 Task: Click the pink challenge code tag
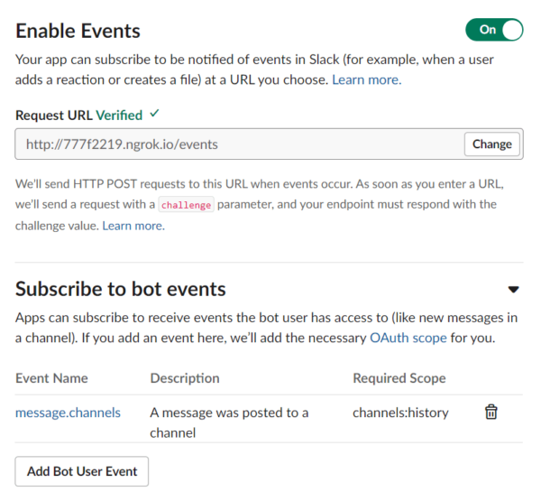186,205
